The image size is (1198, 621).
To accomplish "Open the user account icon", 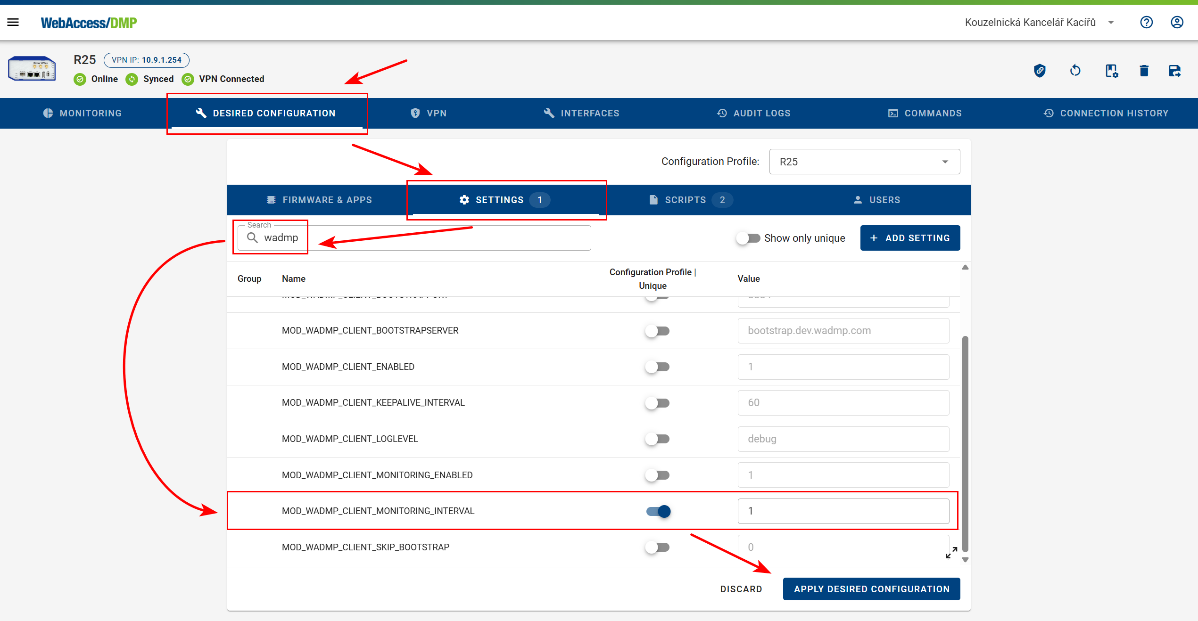I will click(1177, 22).
